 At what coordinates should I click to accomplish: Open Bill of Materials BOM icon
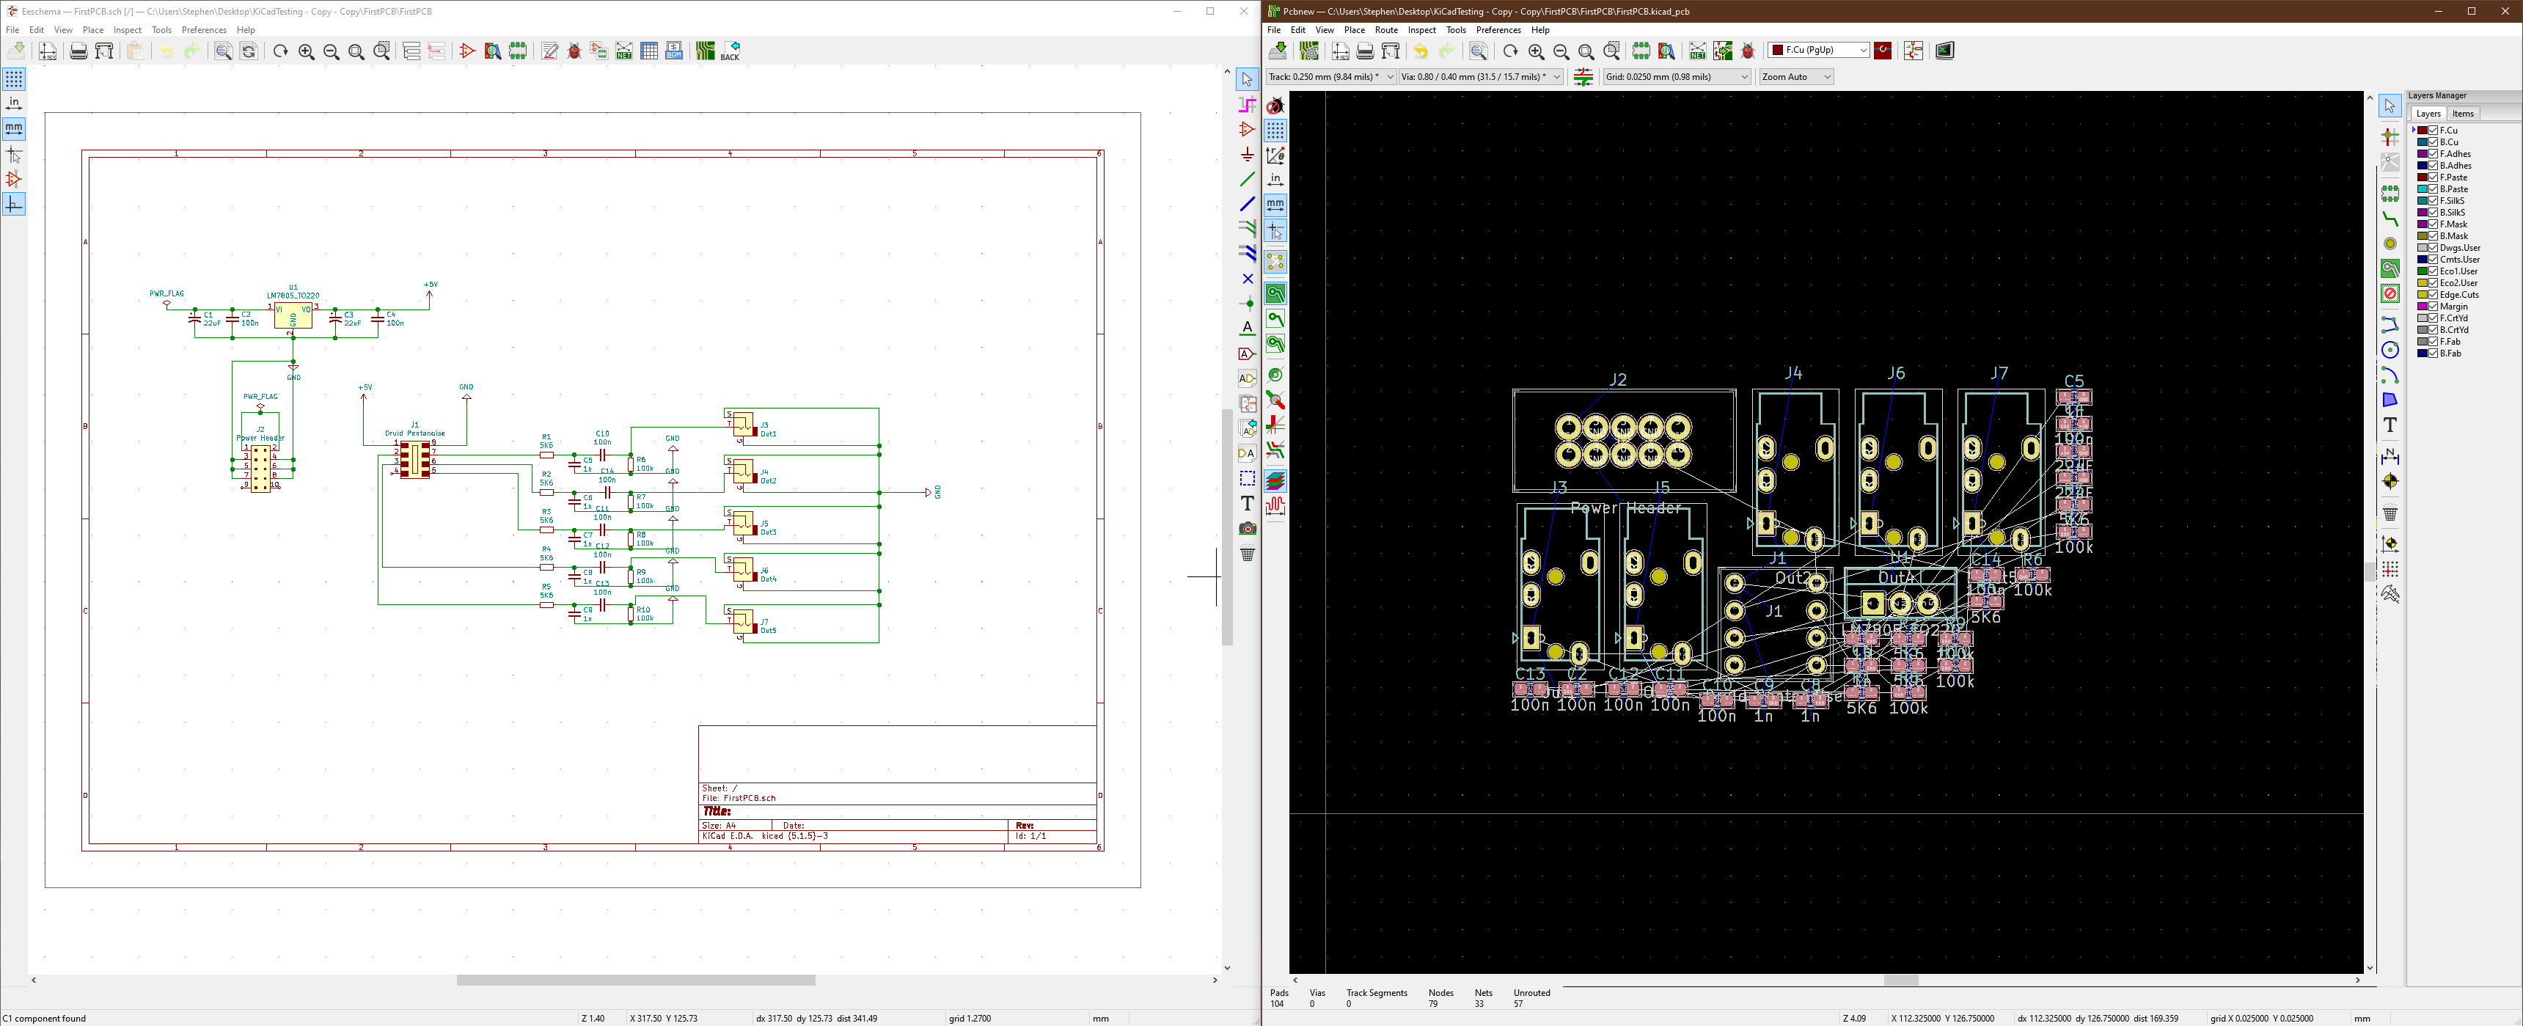(x=675, y=51)
